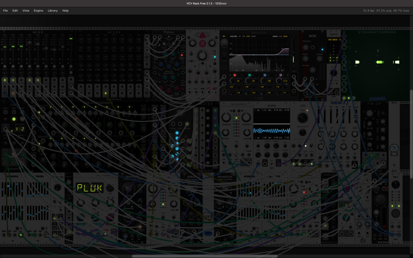Set EQMASTER analyser to POST
Image resolution: width=413 pixels, height=258 pixels.
pos(248,36)
